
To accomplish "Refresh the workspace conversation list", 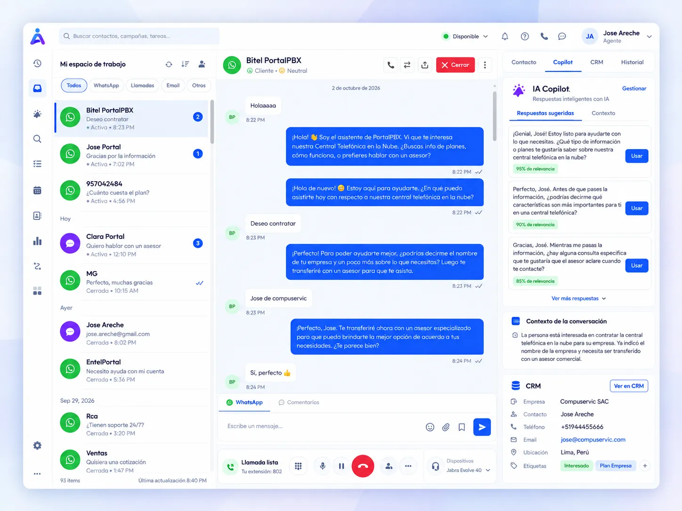I will click(169, 64).
